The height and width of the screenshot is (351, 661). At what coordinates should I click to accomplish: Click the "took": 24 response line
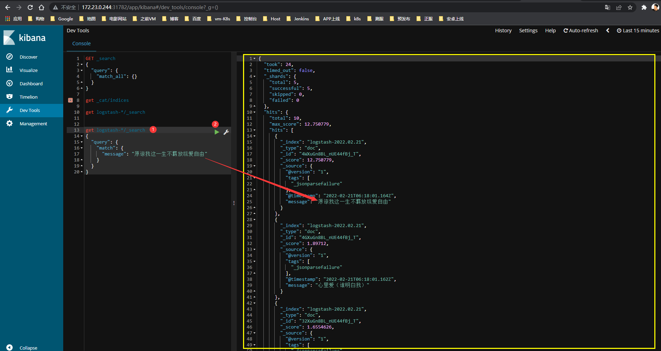pos(279,65)
